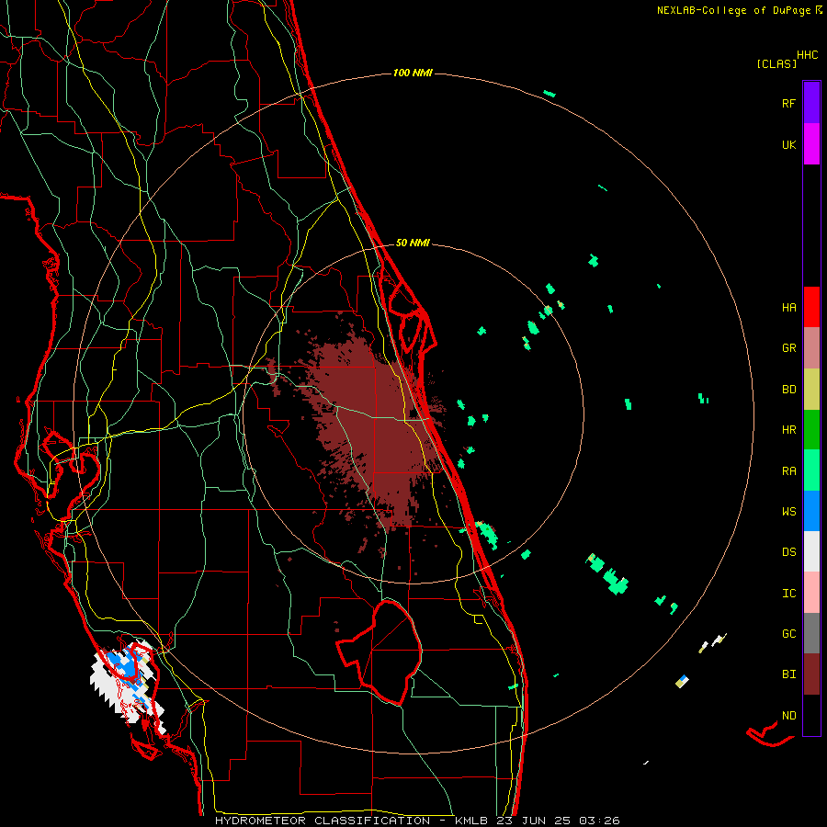Select the BD yellow legend swatch
The width and height of the screenshot is (827, 827).
811,389
